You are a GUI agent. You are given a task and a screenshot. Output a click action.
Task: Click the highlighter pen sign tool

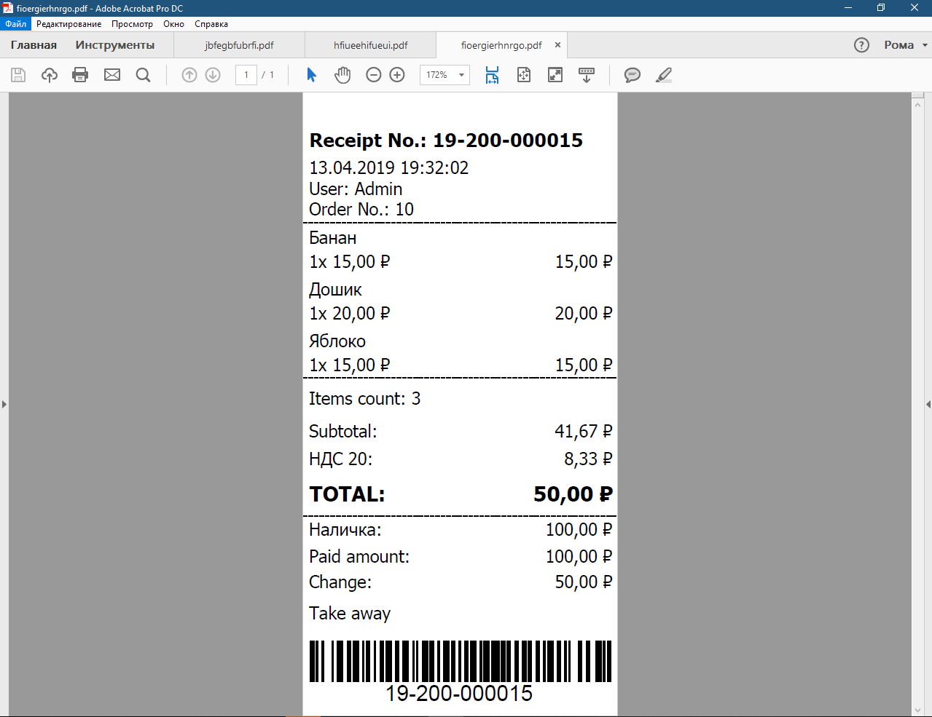click(x=664, y=75)
